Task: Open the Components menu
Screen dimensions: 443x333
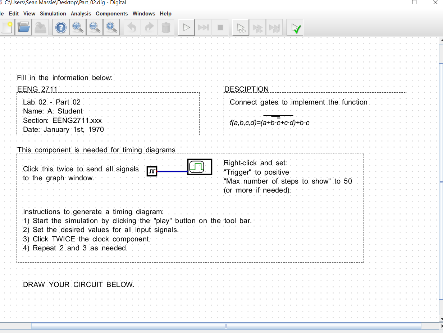Action: click(x=112, y=14)
